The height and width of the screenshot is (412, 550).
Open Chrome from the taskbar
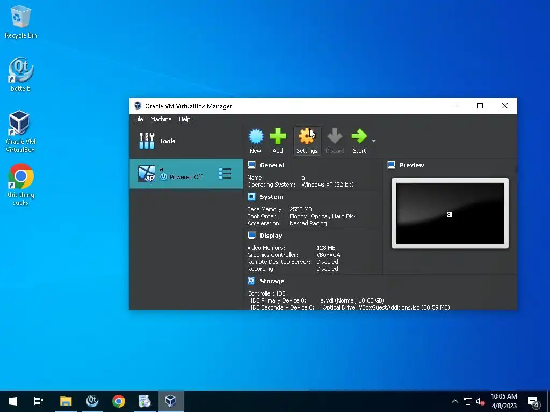click(119, 401)
